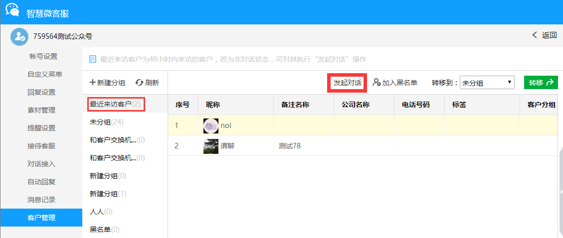Open the 转移到 group dropdown
This screenshot has width=563, height=238.
click(487, 83)
